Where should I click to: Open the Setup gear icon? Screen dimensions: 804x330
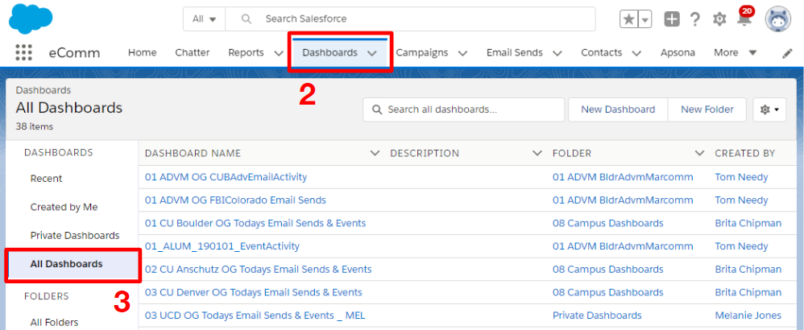click(x=720, y=19)
